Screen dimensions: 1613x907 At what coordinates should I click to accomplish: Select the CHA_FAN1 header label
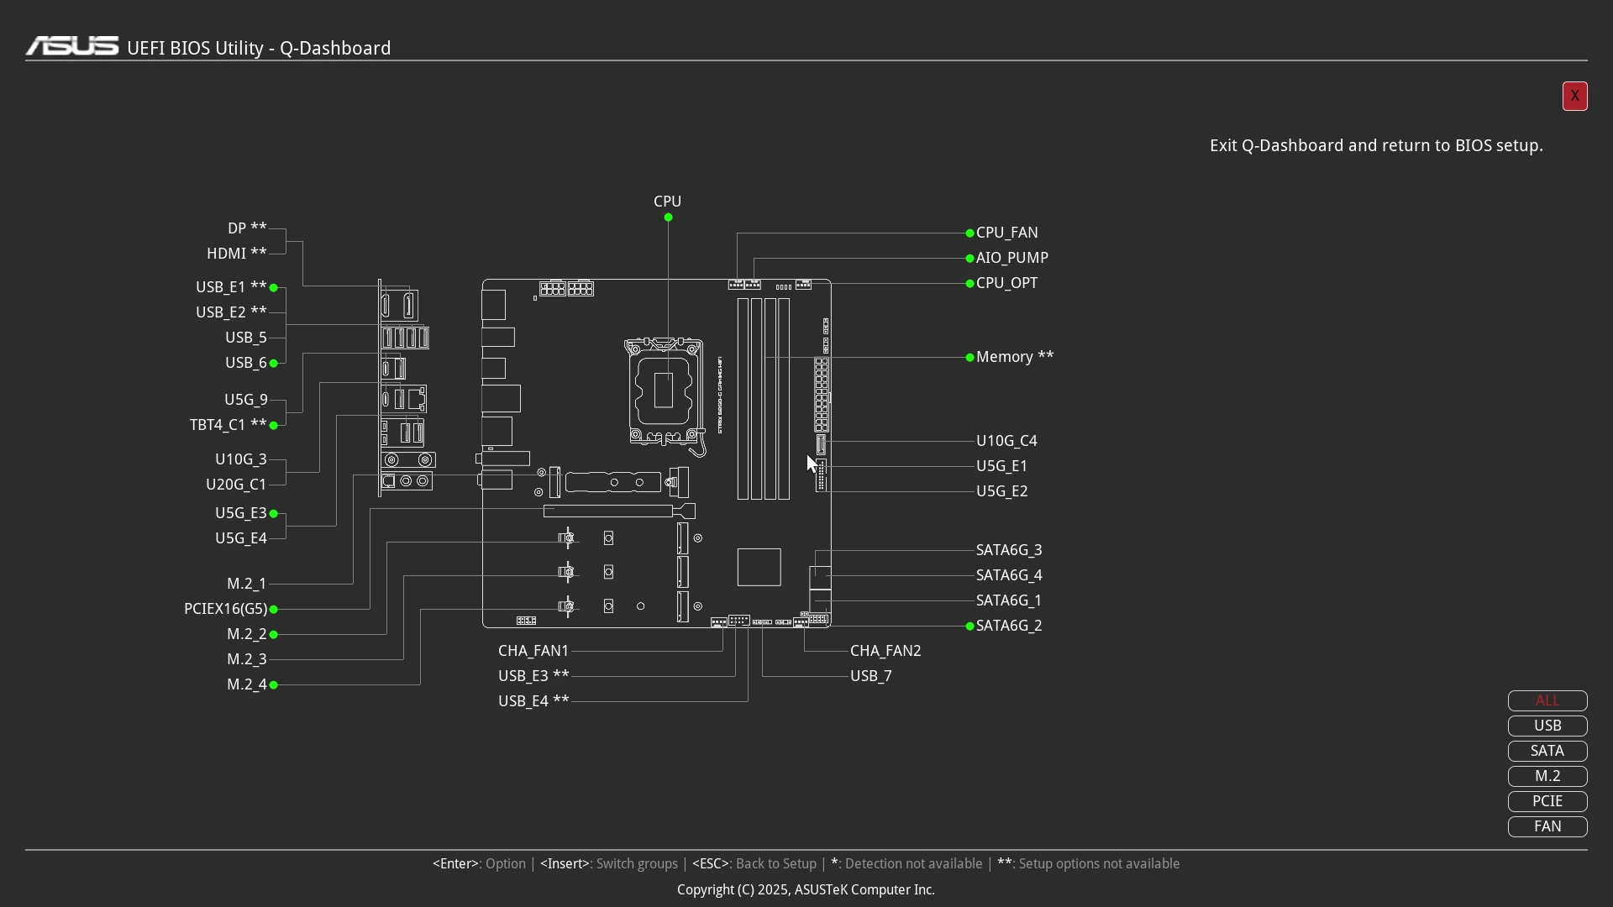click(x=533, y=651)
